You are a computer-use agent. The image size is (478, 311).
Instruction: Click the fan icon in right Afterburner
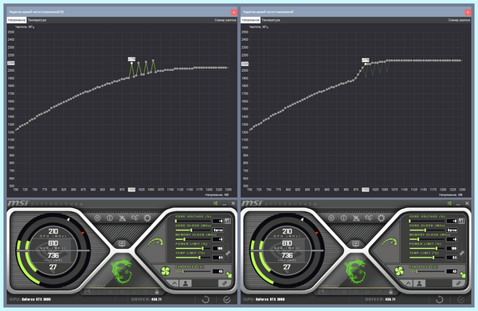pyautogui.click(x=399, y=270)
